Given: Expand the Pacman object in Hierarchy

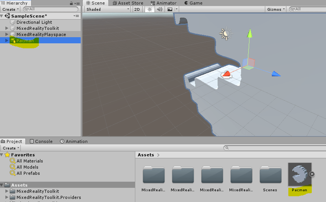Looking at the screenshot, I should point(7,41).
